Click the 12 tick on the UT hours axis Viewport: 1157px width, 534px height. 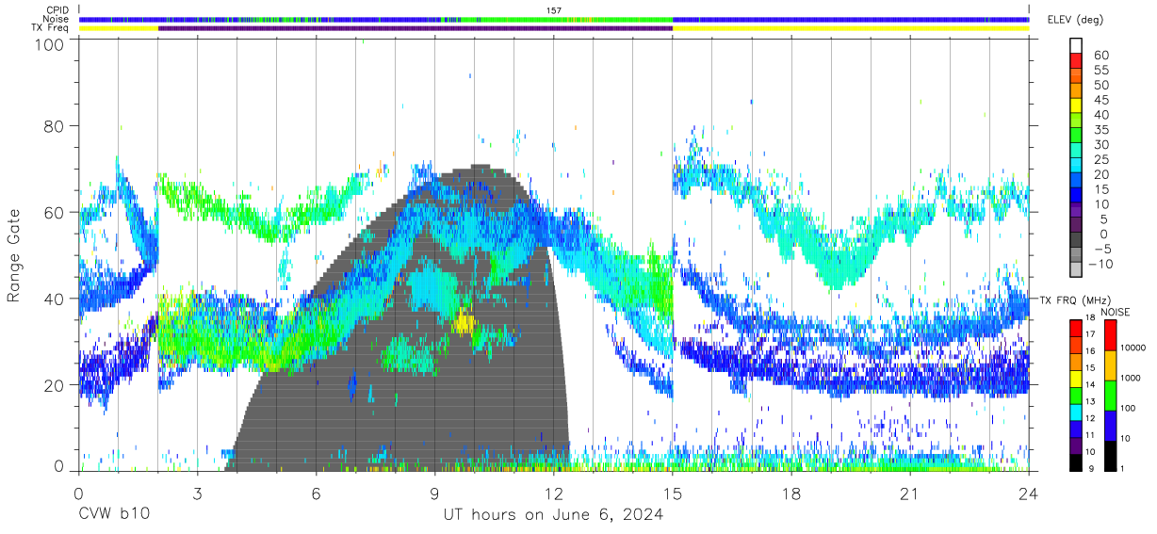click(x=553, y=493)
